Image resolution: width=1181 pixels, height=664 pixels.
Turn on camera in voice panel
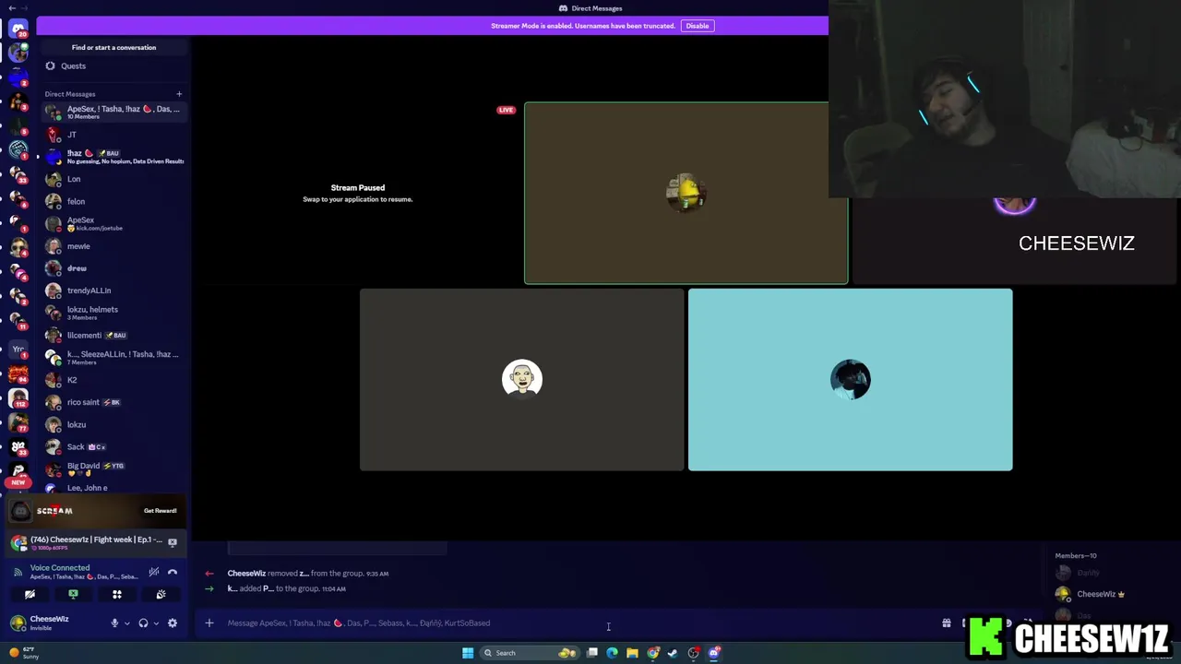click(30, 595)
